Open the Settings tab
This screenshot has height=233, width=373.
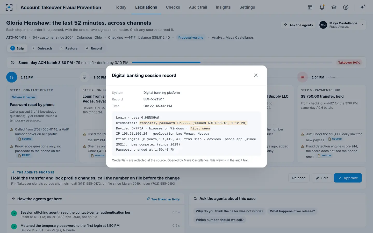pyautogui.click(x=247, y=7)
